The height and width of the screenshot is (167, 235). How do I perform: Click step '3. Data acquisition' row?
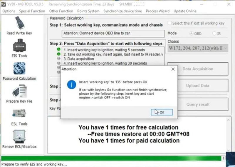coord(79,59)
